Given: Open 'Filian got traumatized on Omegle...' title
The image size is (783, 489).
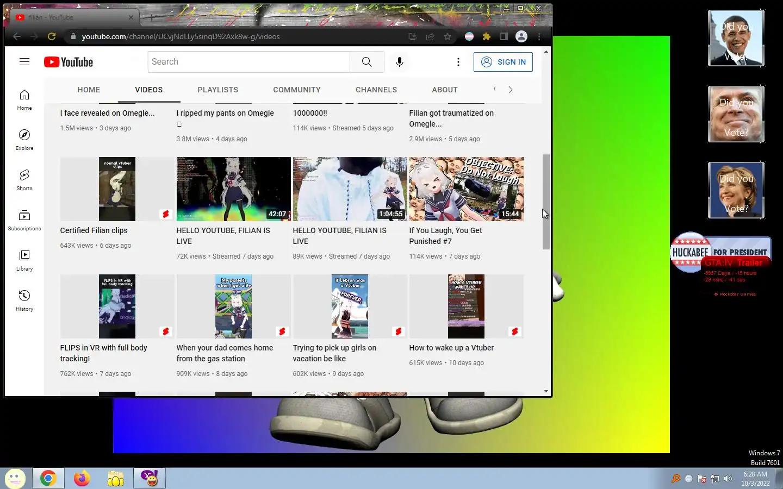Looking at the screenshot, I should click(451, 118).
